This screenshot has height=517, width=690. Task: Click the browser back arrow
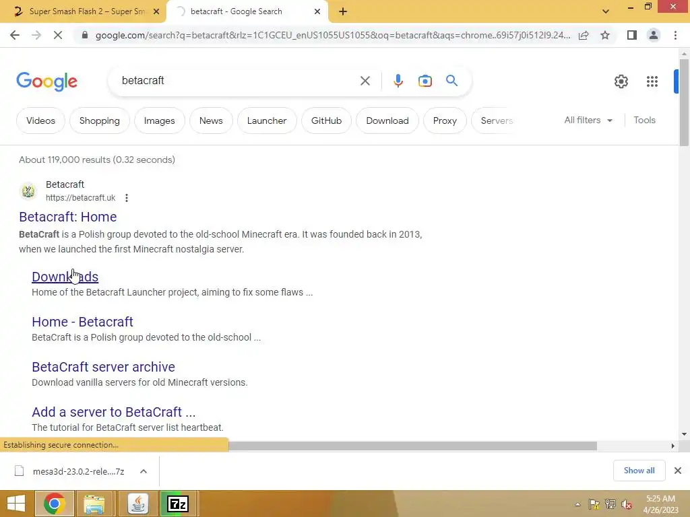click(15, 35)
